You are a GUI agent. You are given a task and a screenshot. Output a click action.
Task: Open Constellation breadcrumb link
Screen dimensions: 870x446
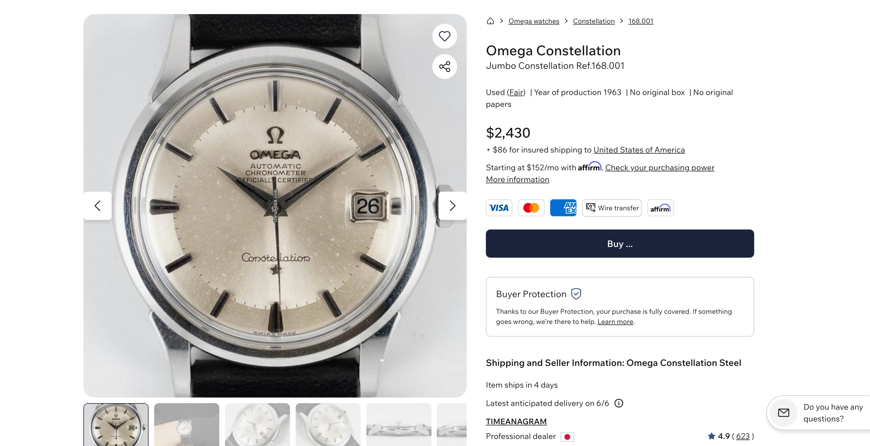tap(594, 21)
